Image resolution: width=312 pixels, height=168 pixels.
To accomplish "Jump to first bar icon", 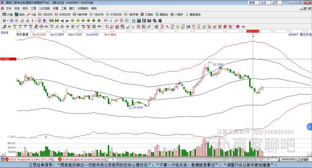I will point(51,21).
